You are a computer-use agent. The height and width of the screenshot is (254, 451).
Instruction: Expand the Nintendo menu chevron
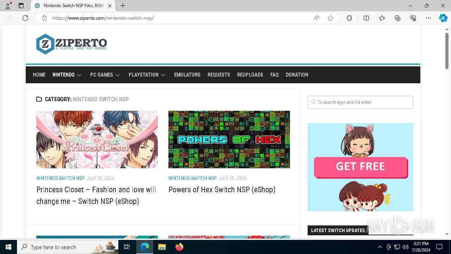tap(79, 75)
